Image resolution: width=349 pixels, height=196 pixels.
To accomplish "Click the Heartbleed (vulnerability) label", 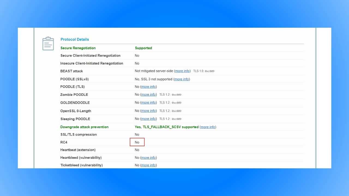I will [x=81, y=158].
